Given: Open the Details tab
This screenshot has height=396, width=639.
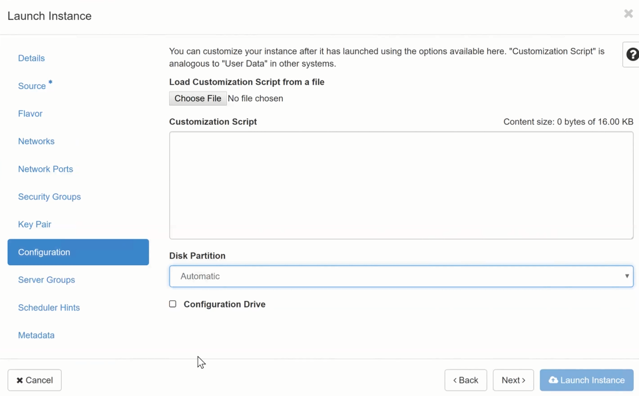Looking at the screenshot, I should click(x=31, y=58).
